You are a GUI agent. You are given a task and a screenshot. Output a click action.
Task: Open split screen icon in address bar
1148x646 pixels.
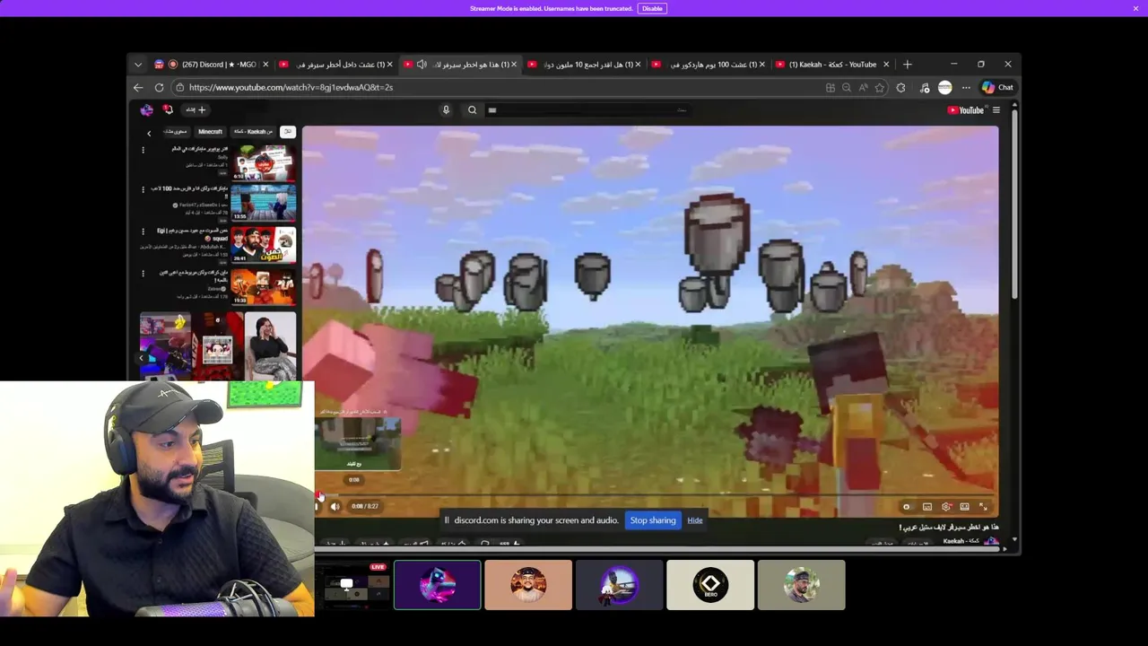pyautogui.click(x=831, y=88)
